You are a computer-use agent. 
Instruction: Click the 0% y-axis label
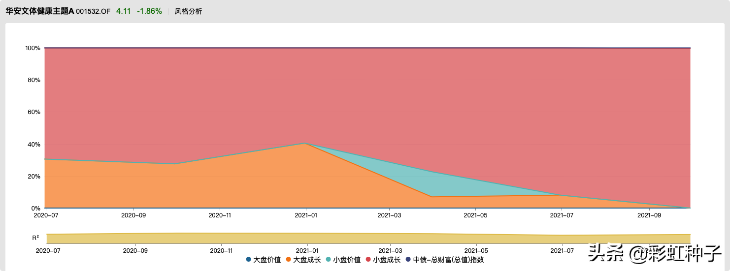pyautogui.click(x=36, y=209)
